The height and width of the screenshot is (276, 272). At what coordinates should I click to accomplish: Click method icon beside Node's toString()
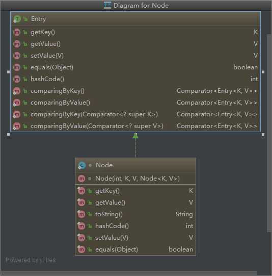coord(81,214)
